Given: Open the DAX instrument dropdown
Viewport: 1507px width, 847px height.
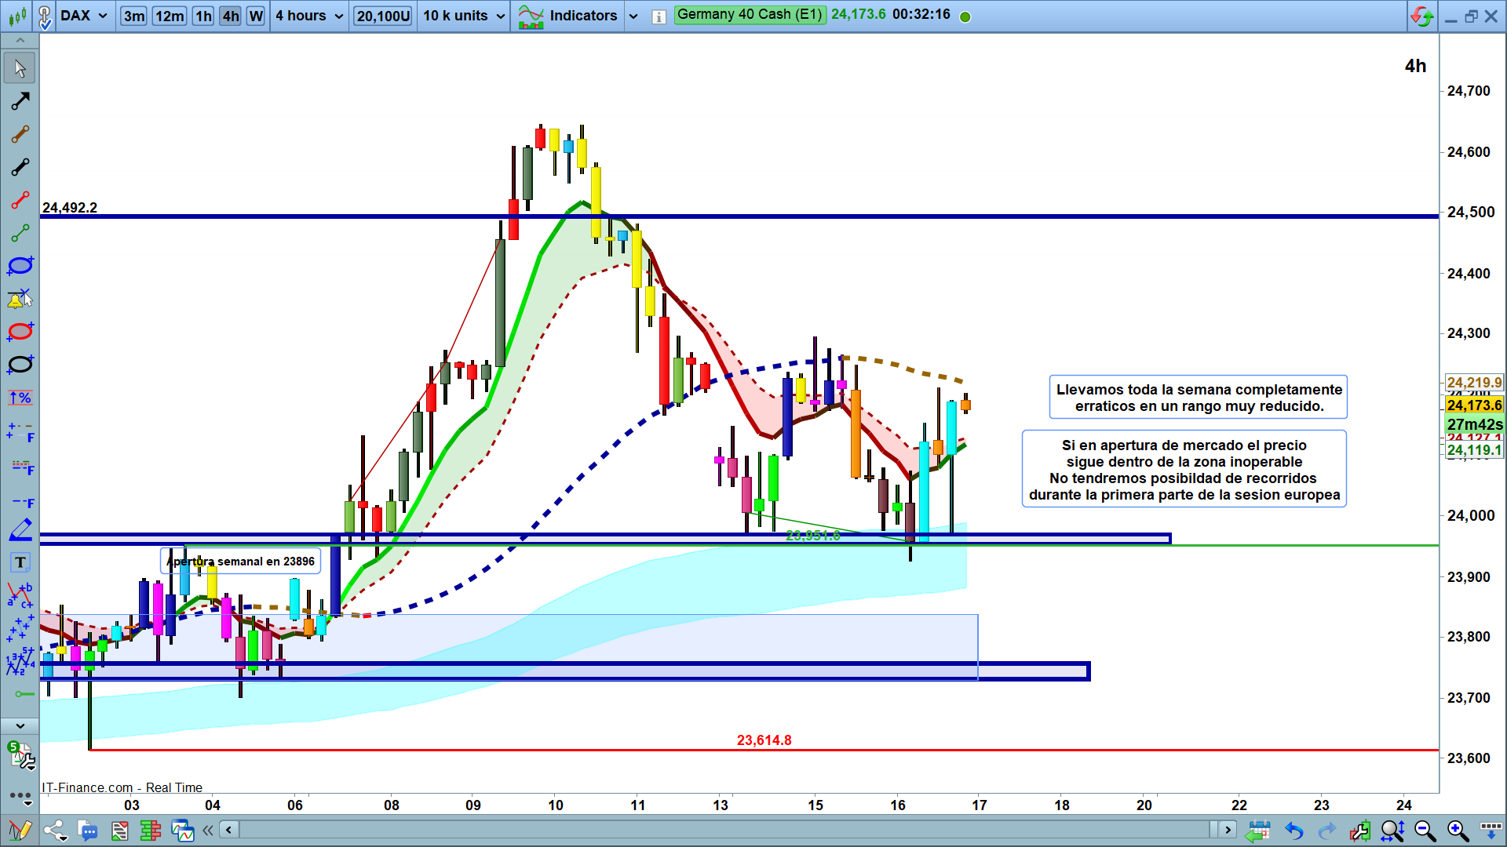Looking at the screenshot, I should [x=83, y=16].
